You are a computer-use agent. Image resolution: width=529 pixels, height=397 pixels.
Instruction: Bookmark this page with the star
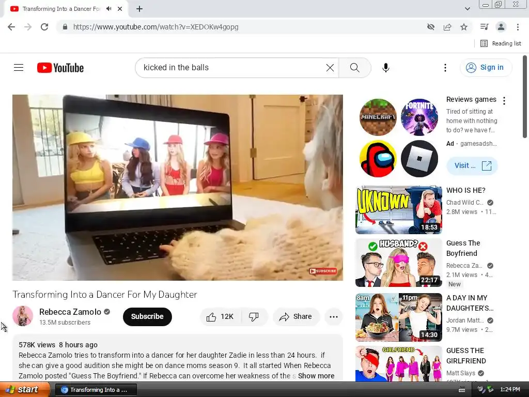click(464, 27)
